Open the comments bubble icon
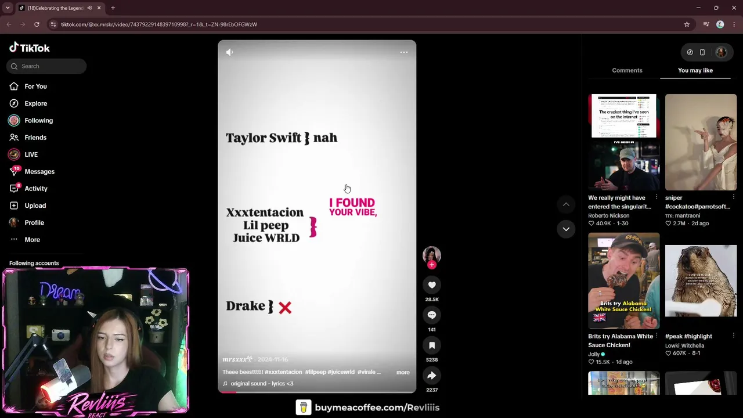Viewport: 743px width, 418px height. tap(432, 315)
